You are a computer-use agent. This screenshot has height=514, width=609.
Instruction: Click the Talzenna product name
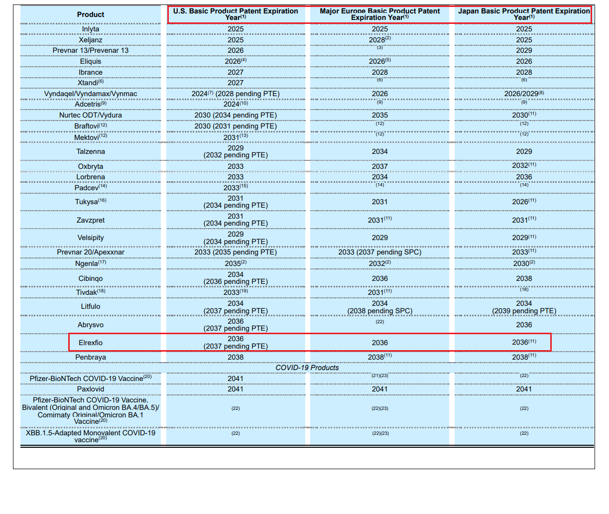[91, 151]
